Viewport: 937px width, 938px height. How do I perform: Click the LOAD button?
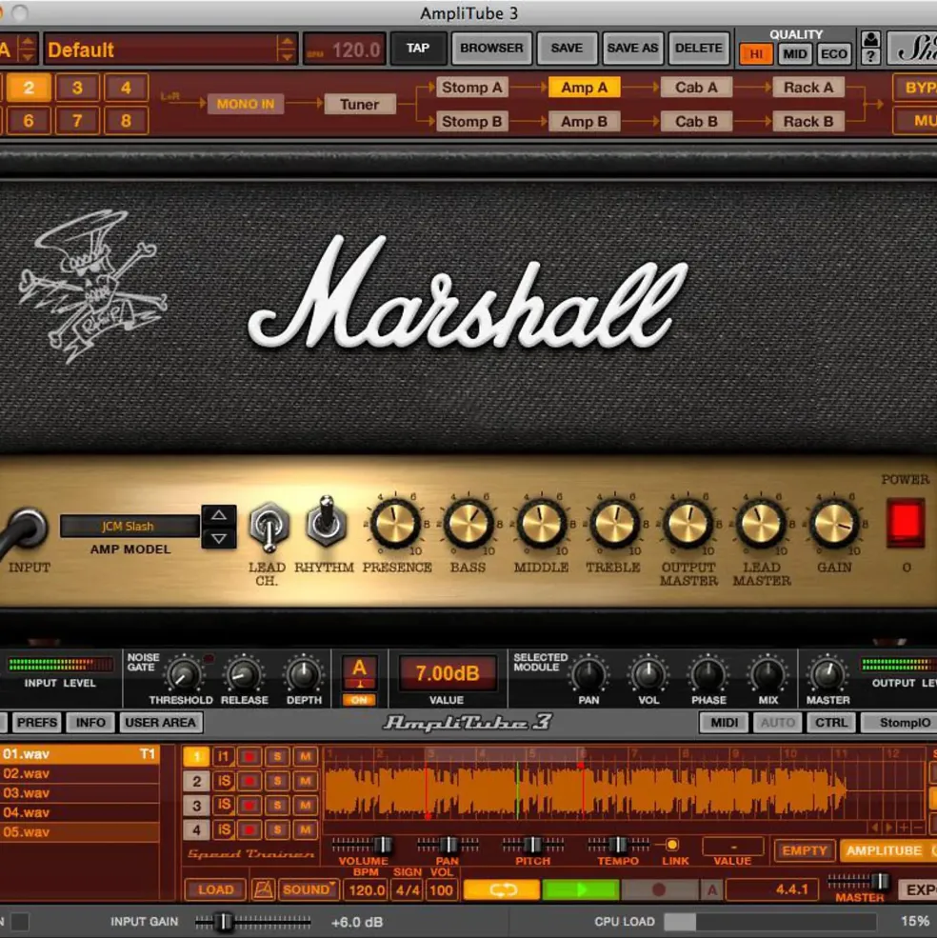pyautogui.click(x=215, y=889)
